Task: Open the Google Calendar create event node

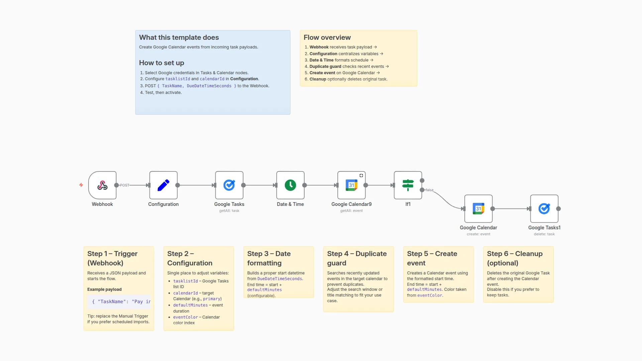Action: click(x=478, y=209)
